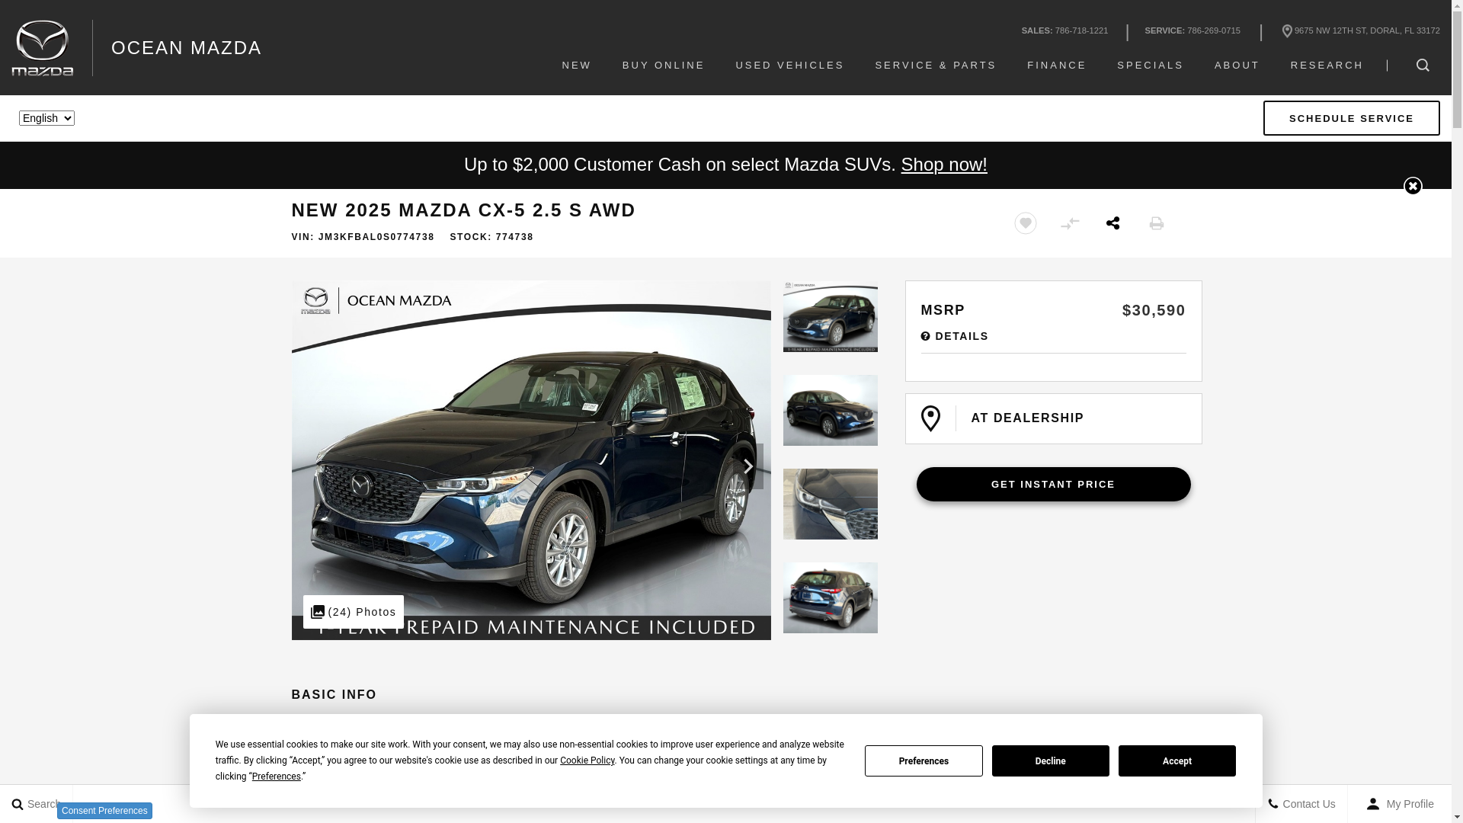The height and width of the screenshot is (823, 1463).
Task: Open the dealership address link
Action: pos(1361,31)
